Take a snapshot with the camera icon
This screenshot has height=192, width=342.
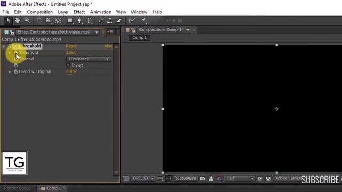pyautogui.click(x=203, y=179)
